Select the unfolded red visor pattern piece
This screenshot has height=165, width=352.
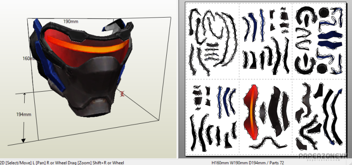[252, 112]
